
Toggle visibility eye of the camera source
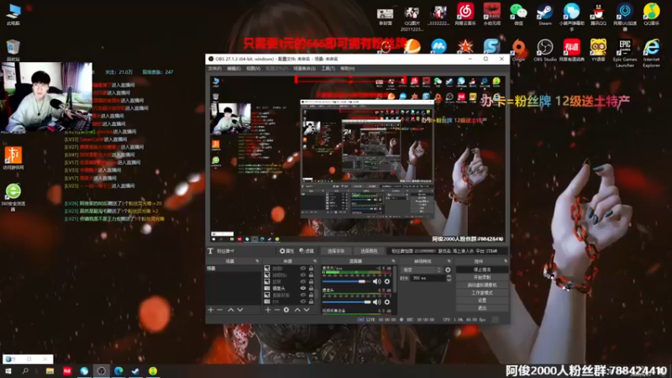(303, 288)
